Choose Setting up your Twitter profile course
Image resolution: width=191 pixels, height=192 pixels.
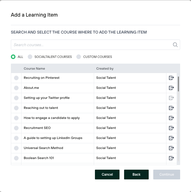click(16, 98)
